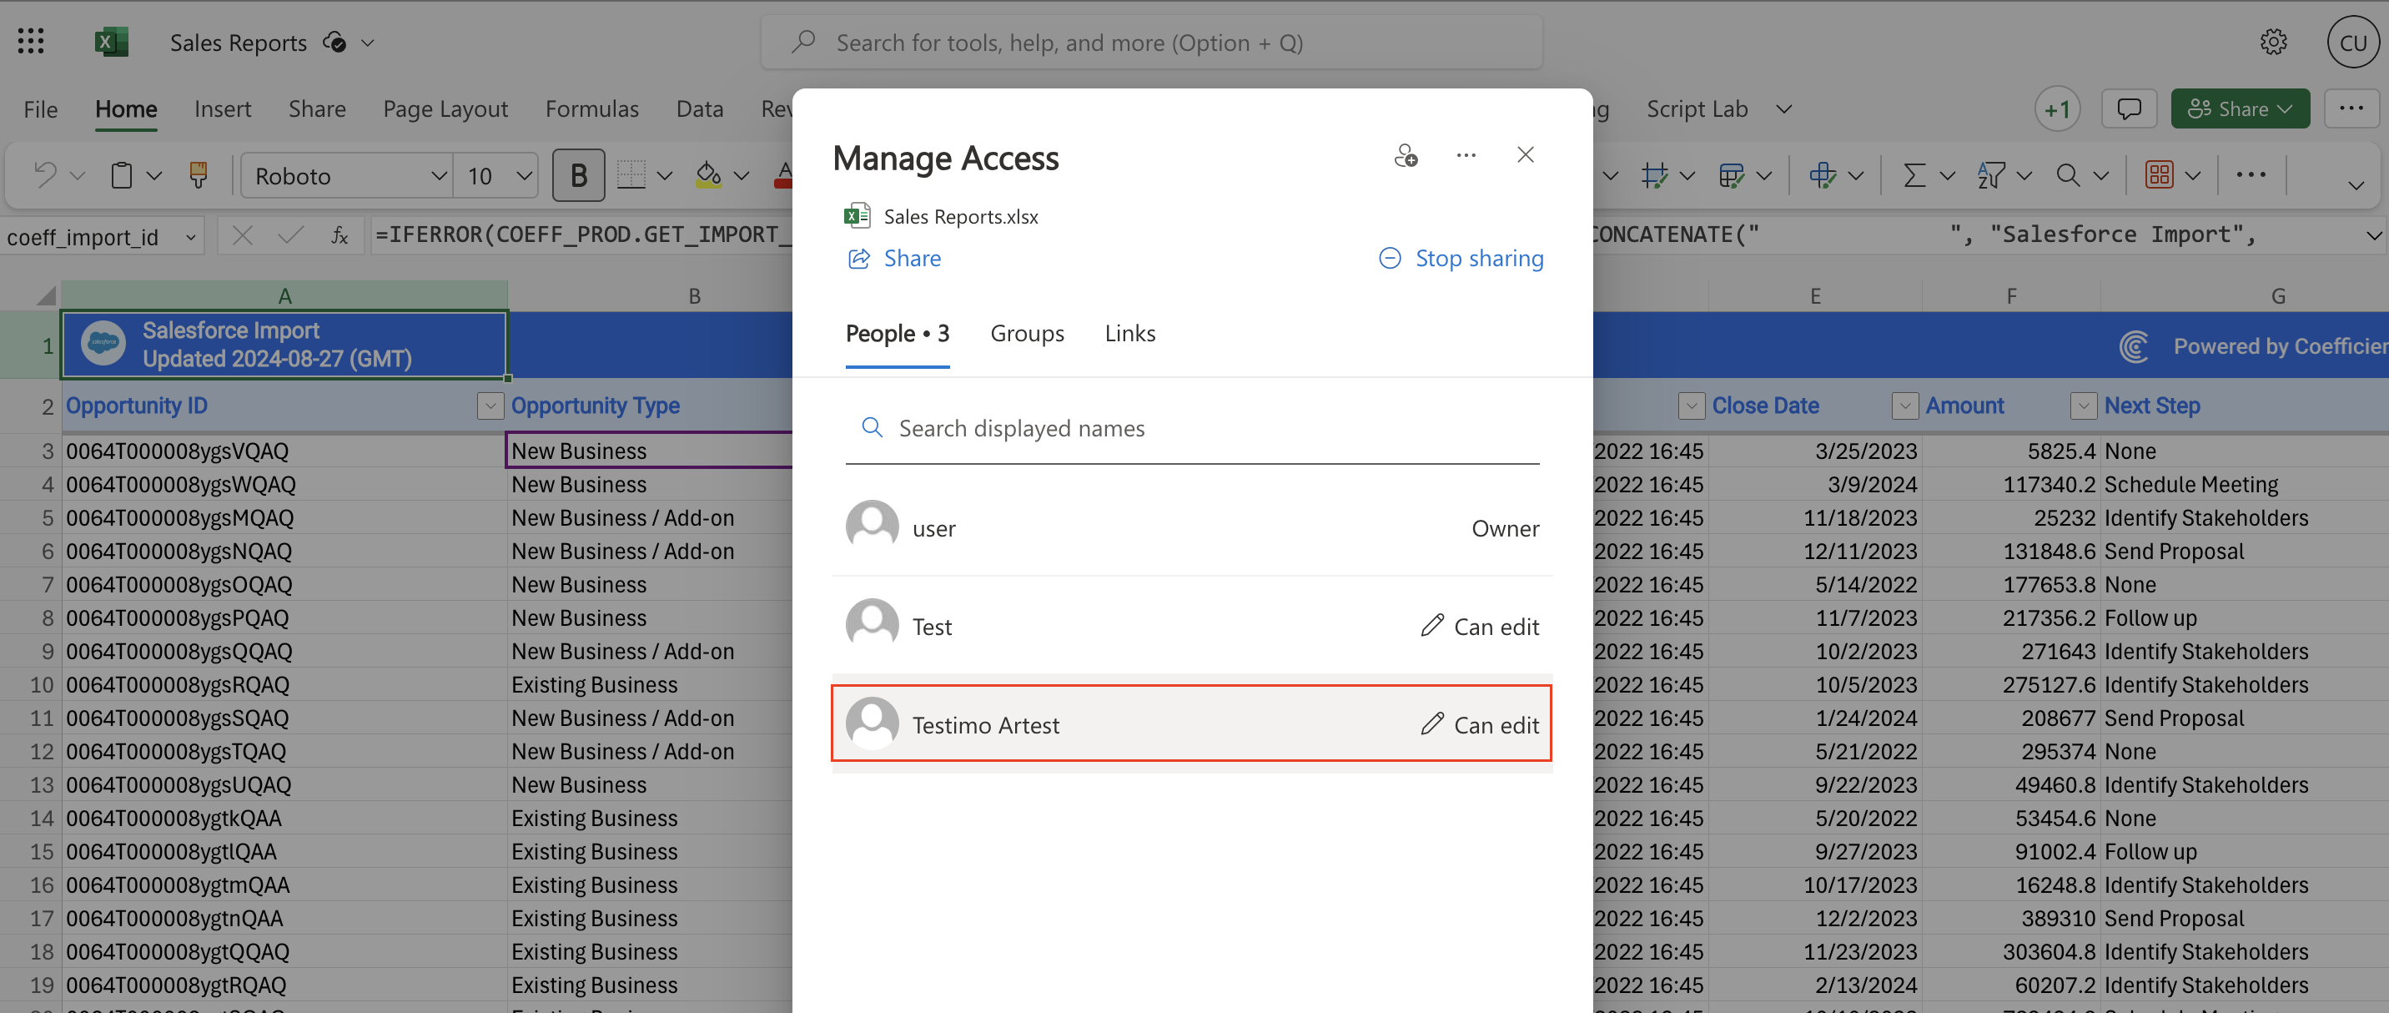Viewport: 2389px width, 1013px height.
Task: Change Test user's Can edit permission
Action: [1479, 627]
